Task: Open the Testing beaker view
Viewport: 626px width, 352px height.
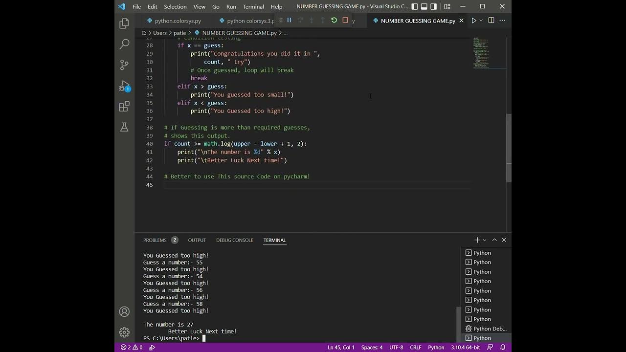Action: pyautogui.click(x=124, y=127)
